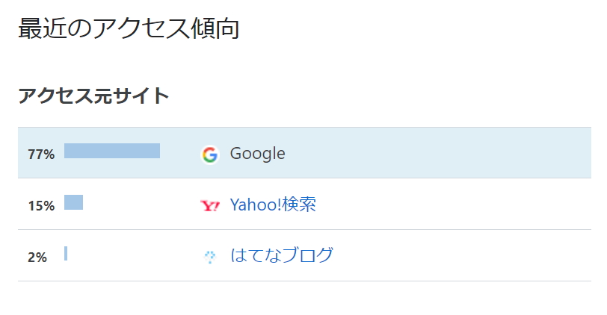Click the Google logo icon

210,155
